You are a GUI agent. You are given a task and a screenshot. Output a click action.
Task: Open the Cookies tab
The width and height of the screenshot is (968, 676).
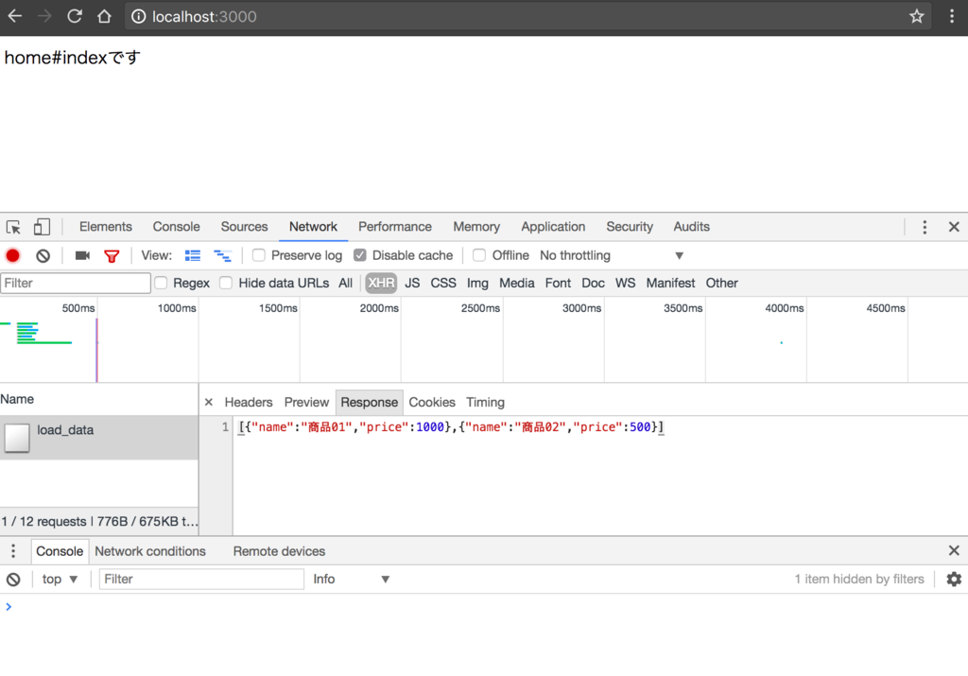point(431,403)
